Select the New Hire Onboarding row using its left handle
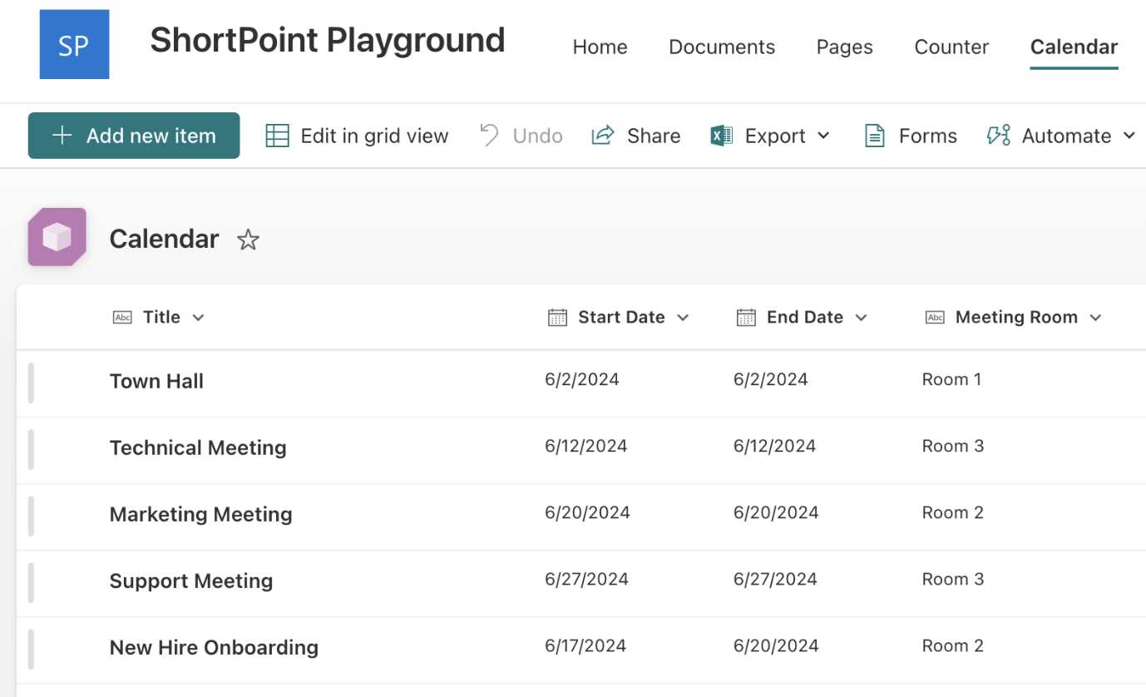 point(31,650)
